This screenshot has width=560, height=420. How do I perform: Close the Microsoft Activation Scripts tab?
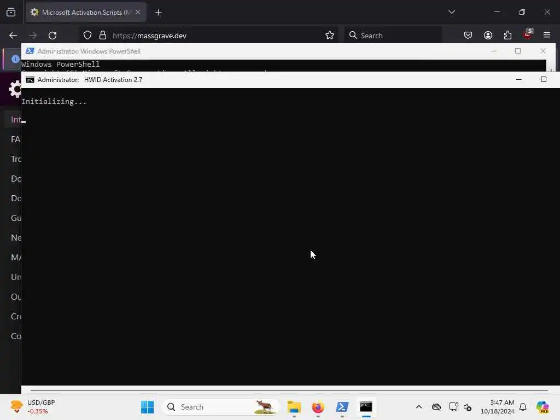click(138, 12)
